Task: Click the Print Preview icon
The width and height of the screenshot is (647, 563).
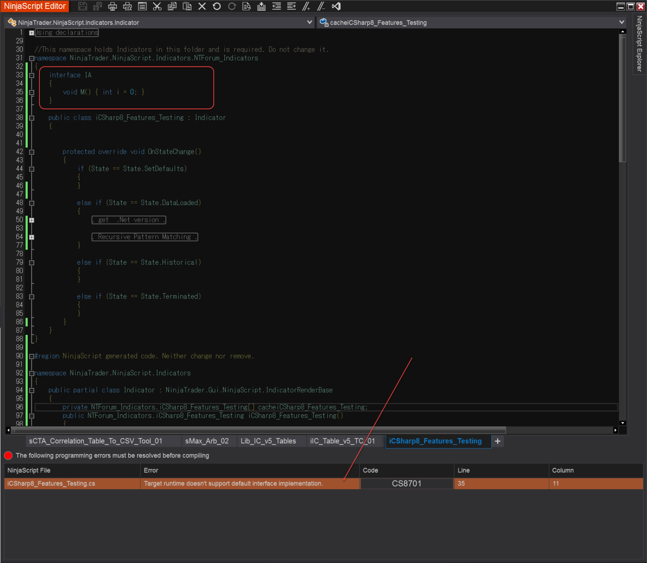Action: tap(127, 7)
